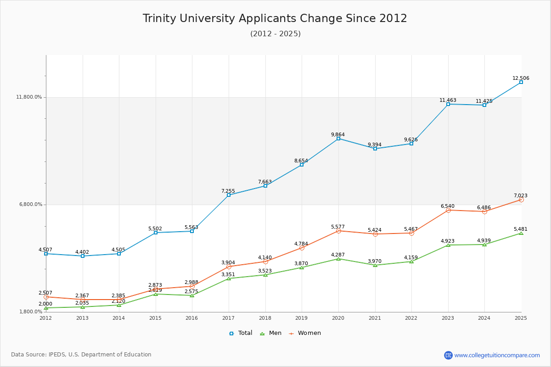Click the 11,800.0% y-axis label
Image resolution: width=551 pixels, height=367 pixels.
[x=29, y=97]
